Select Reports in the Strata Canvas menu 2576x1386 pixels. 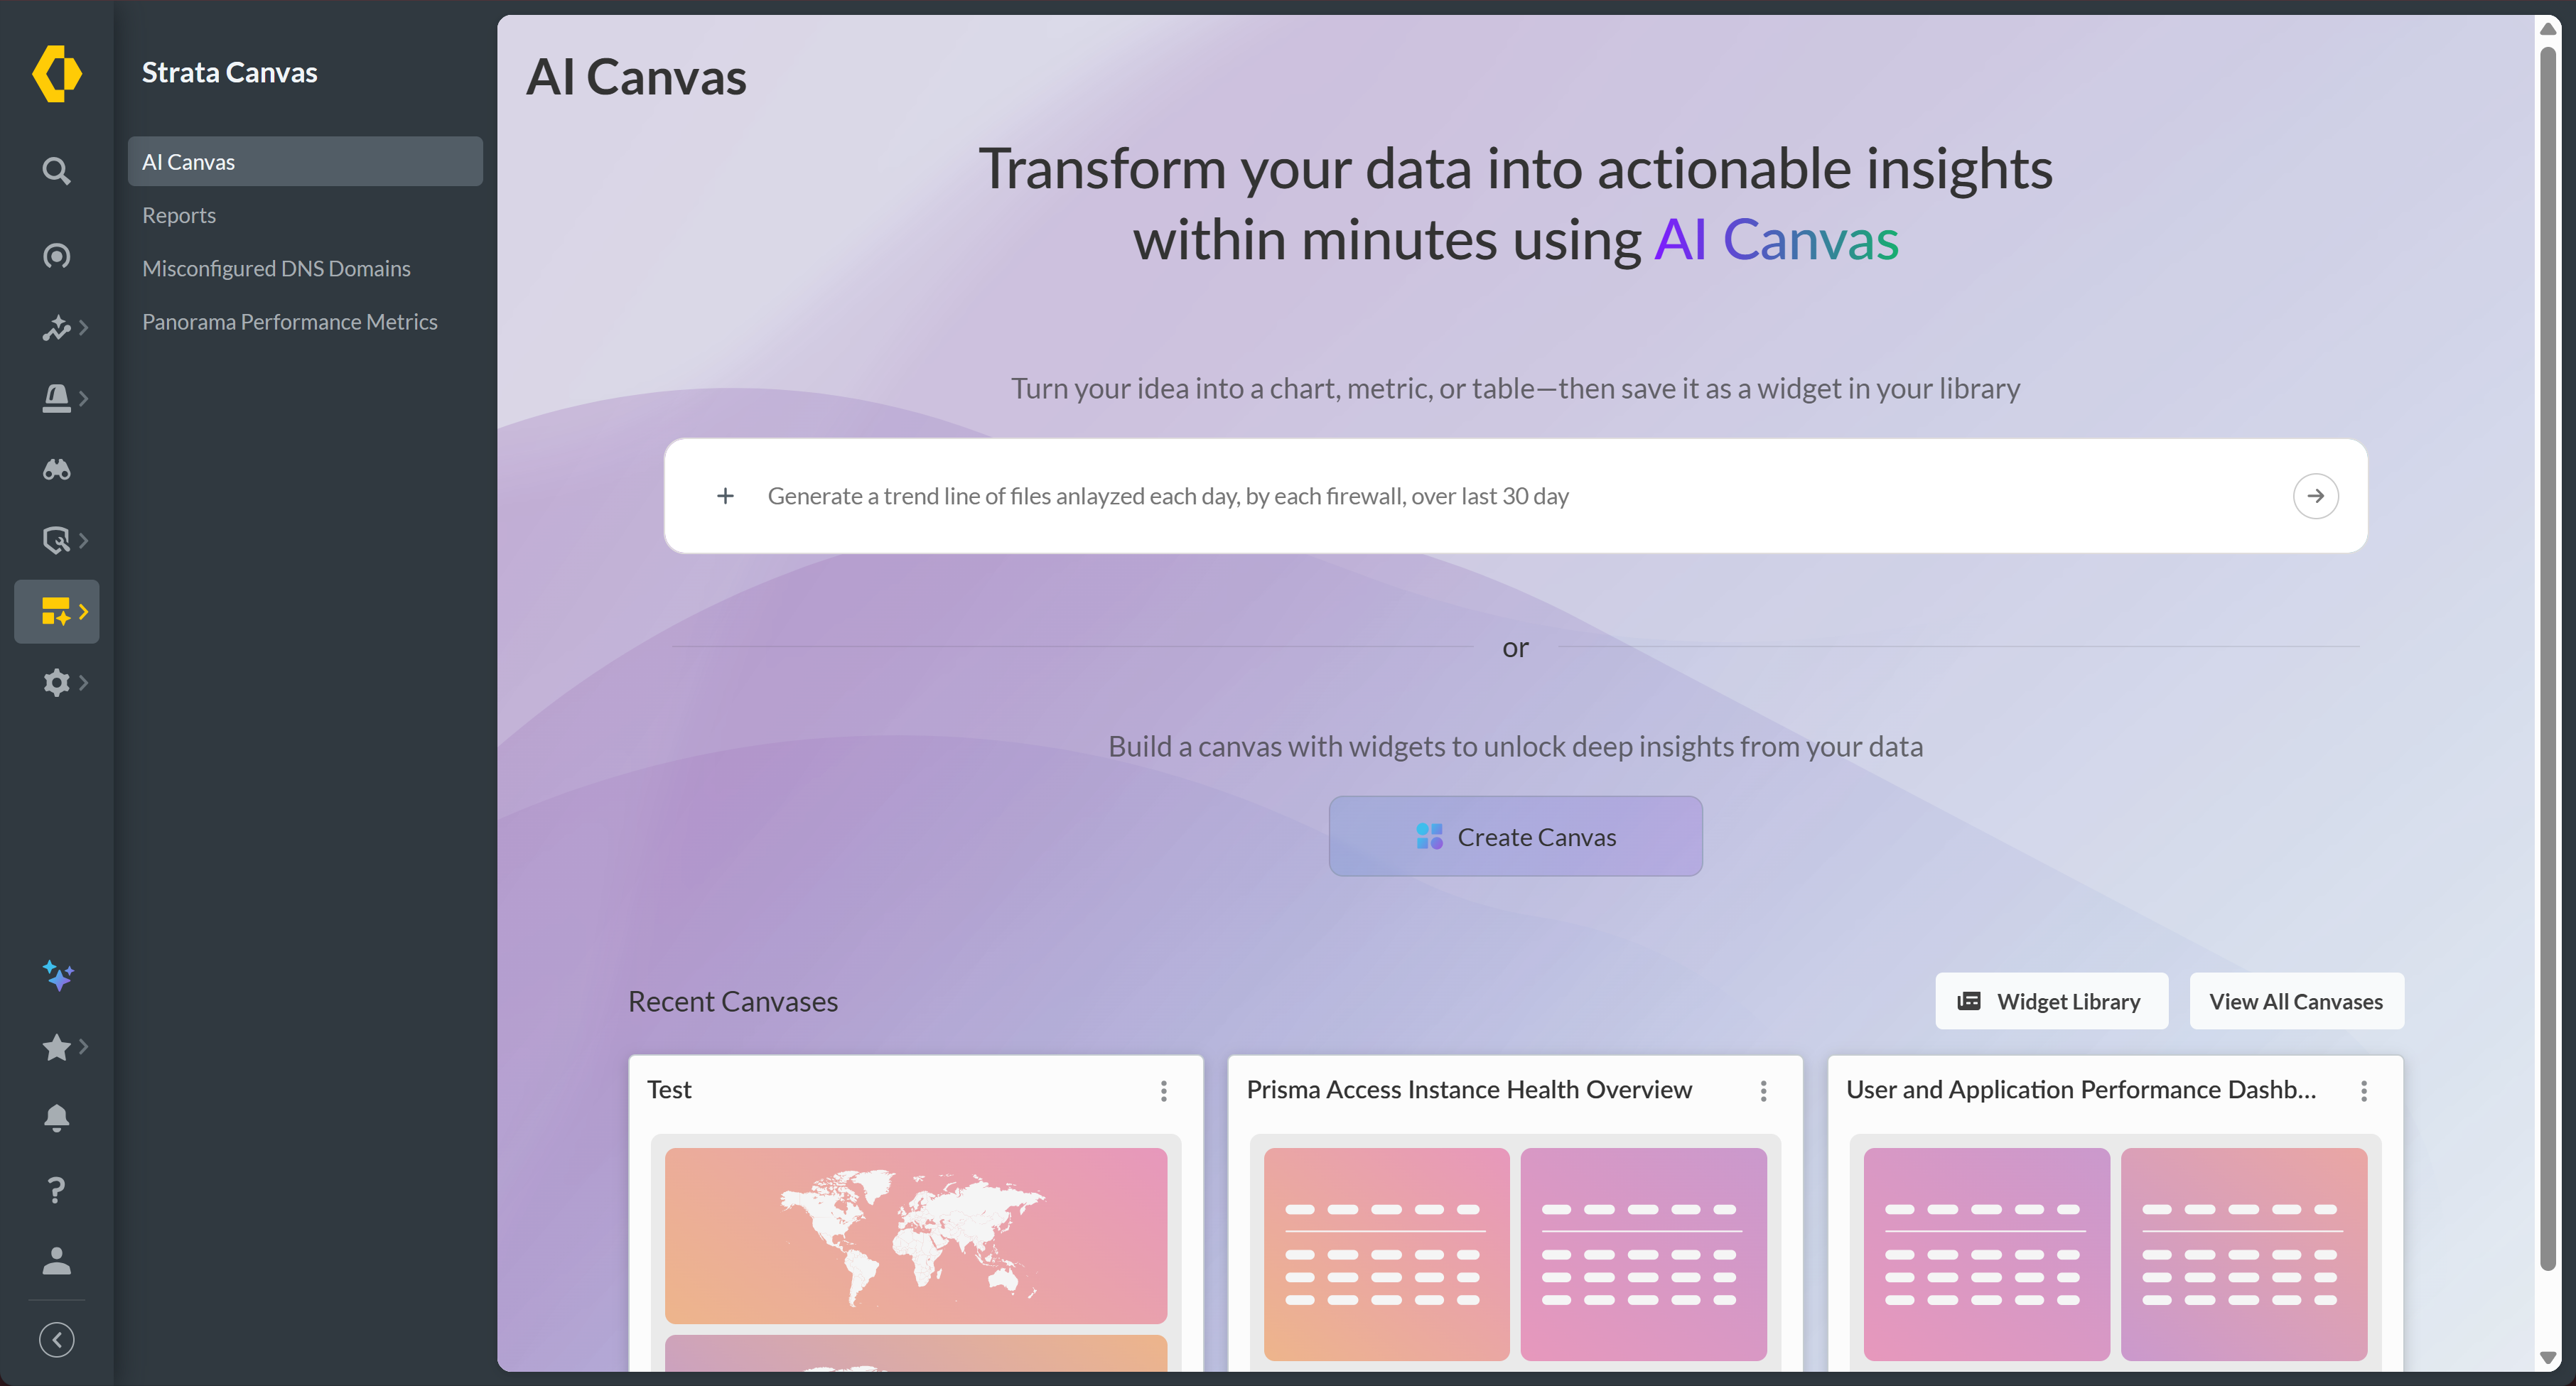pyautogui.click(x=179, y=215)
